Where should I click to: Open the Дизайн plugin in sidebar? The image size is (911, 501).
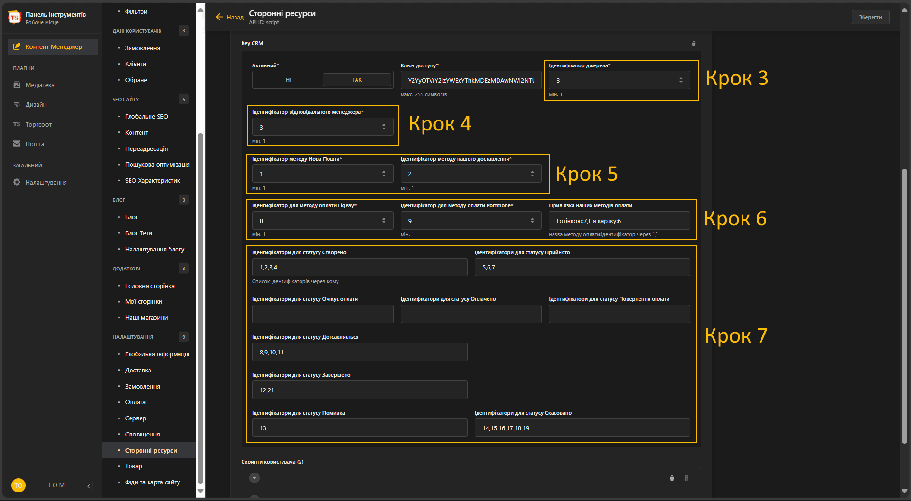tap(17, 104)
